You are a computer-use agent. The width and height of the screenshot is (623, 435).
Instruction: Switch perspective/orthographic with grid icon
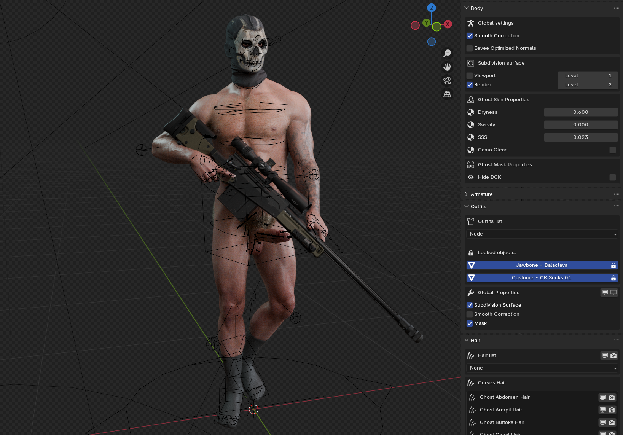tap(447, 94)
